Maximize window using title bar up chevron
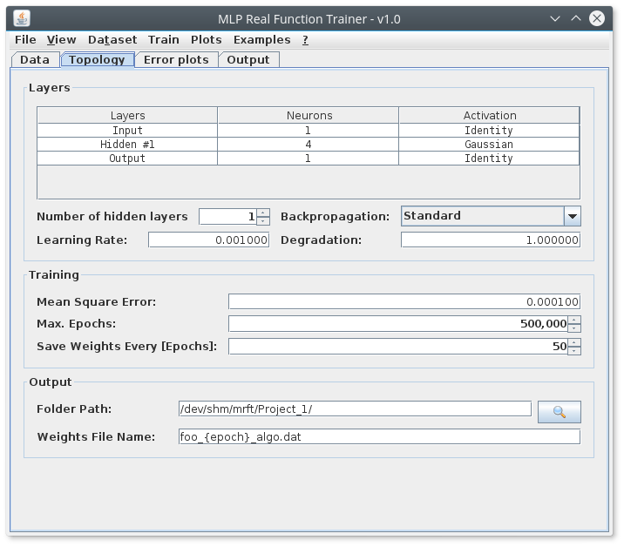 pos(576,18)
